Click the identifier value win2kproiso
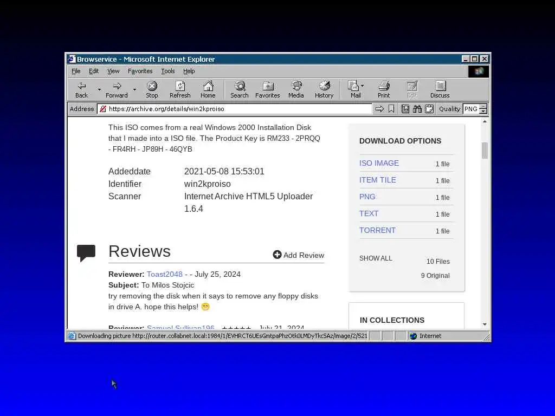 point(208,184)
